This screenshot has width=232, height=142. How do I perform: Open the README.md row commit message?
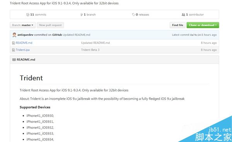click(x=96, y=43)
